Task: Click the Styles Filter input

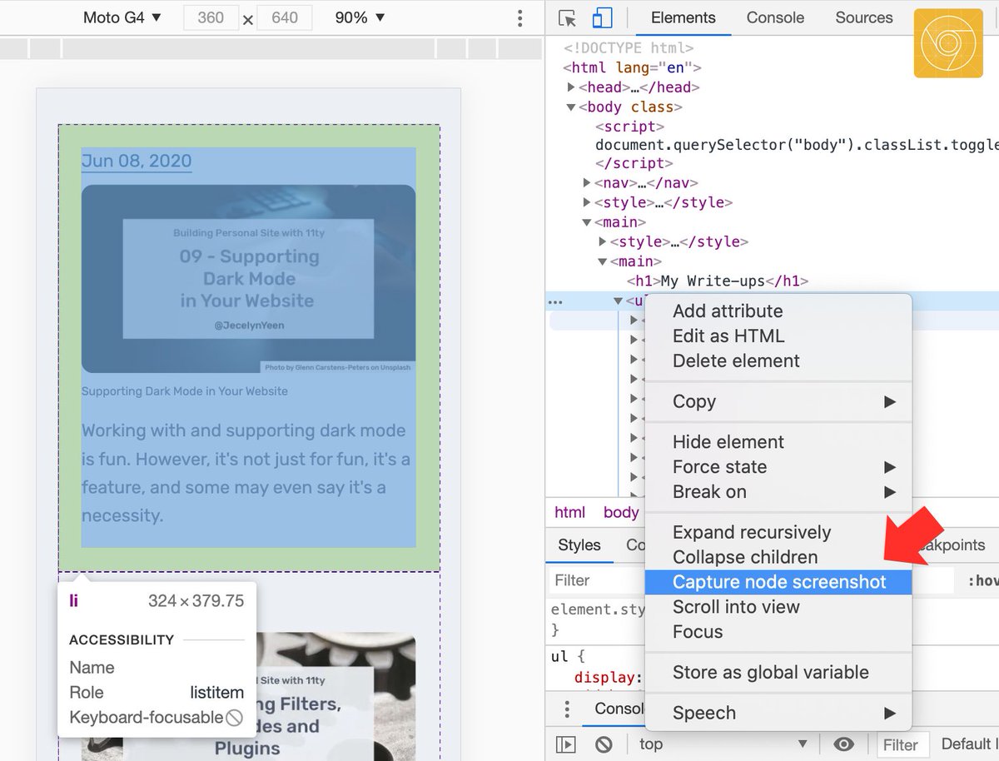Action: 597,580
